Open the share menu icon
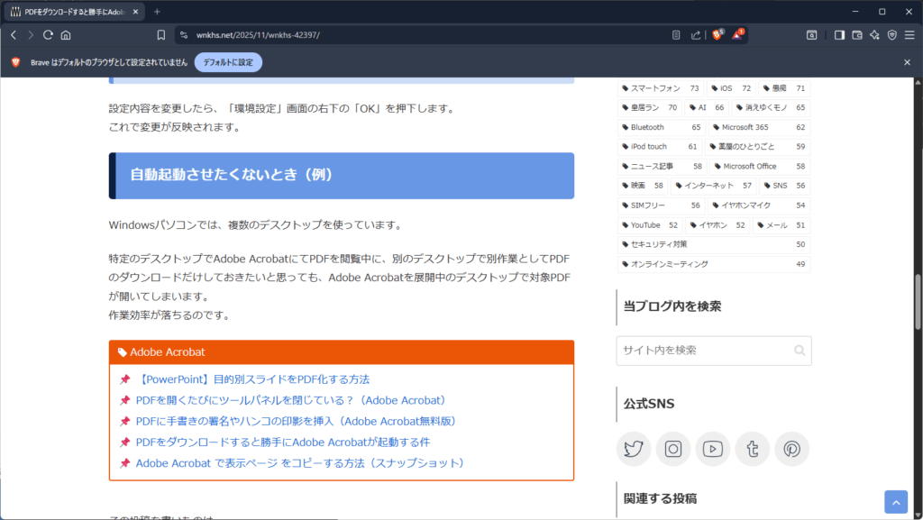The image size is (923, 520). [x=694, y=34]
